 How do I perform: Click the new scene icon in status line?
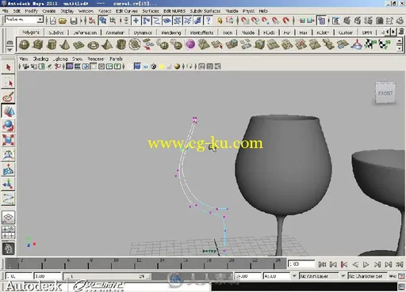click(53, 21)
